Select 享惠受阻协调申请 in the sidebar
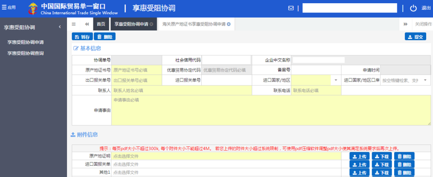The width and height of the screenshot is (433, 177). coord(26,42)
